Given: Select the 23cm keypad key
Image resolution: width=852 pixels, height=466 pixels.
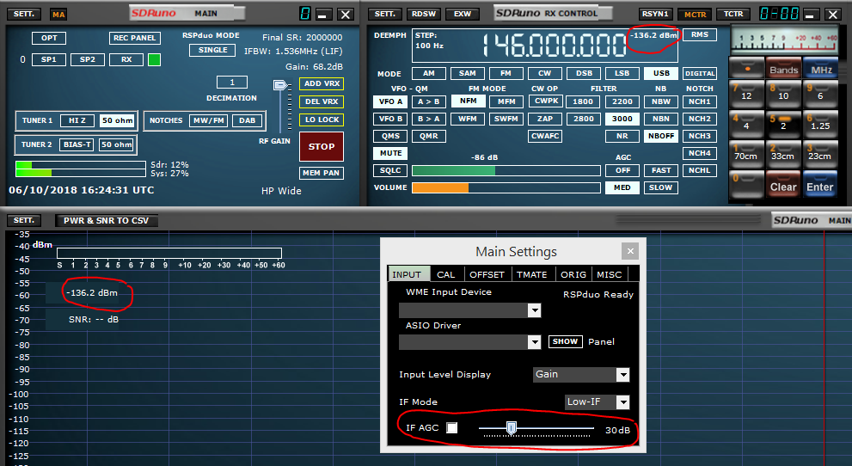Looking at the screenshot, I should tap(820, 155).
